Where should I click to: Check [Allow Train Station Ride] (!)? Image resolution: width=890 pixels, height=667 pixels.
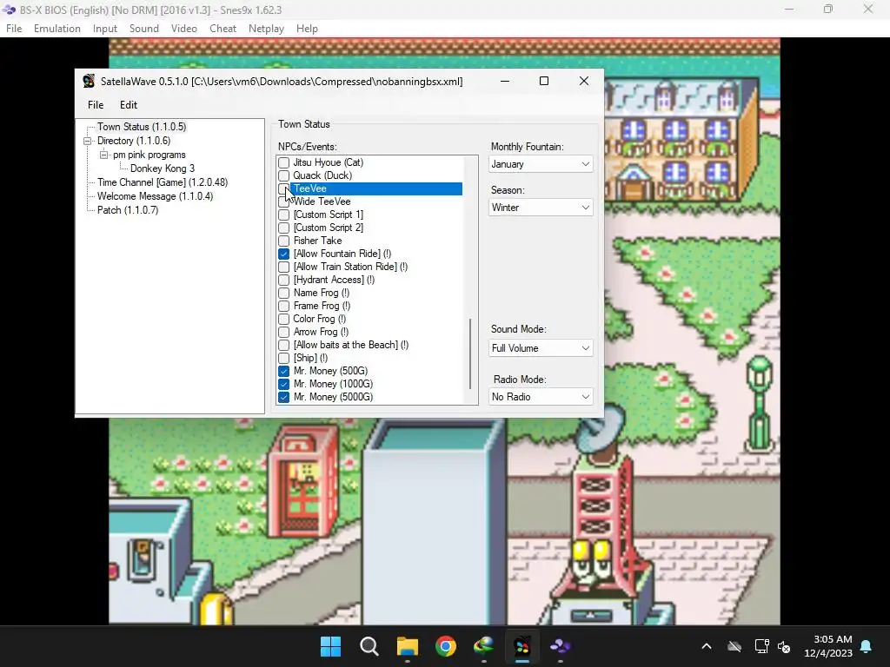284,267
